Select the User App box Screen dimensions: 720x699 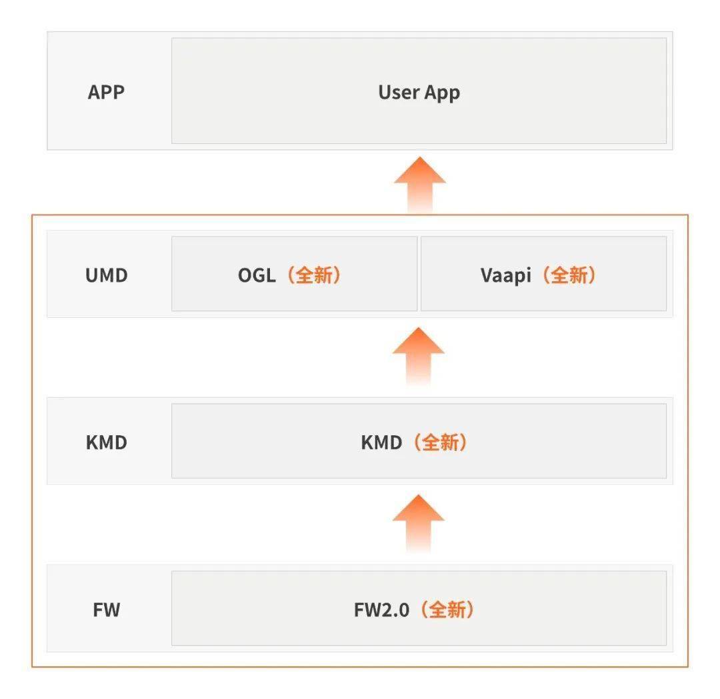pos(419,91)
